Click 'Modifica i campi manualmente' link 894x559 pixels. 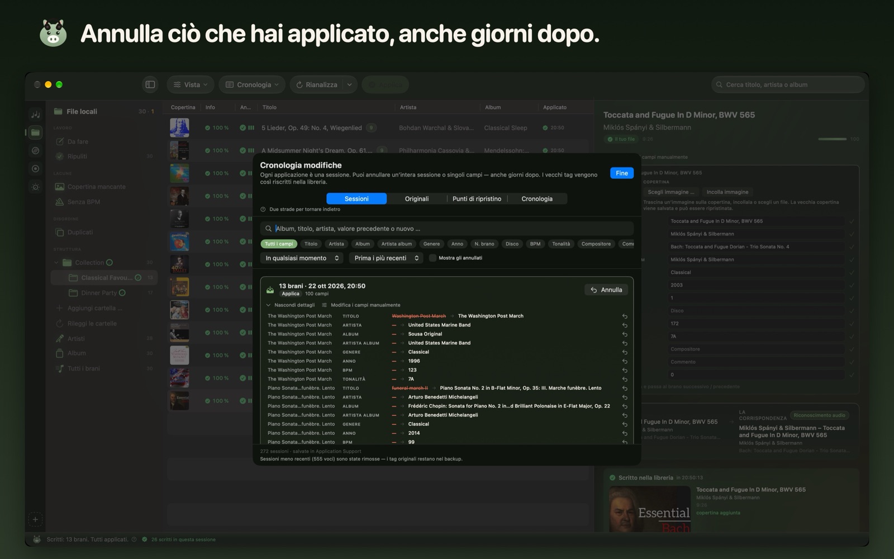[x=361, y=305]
